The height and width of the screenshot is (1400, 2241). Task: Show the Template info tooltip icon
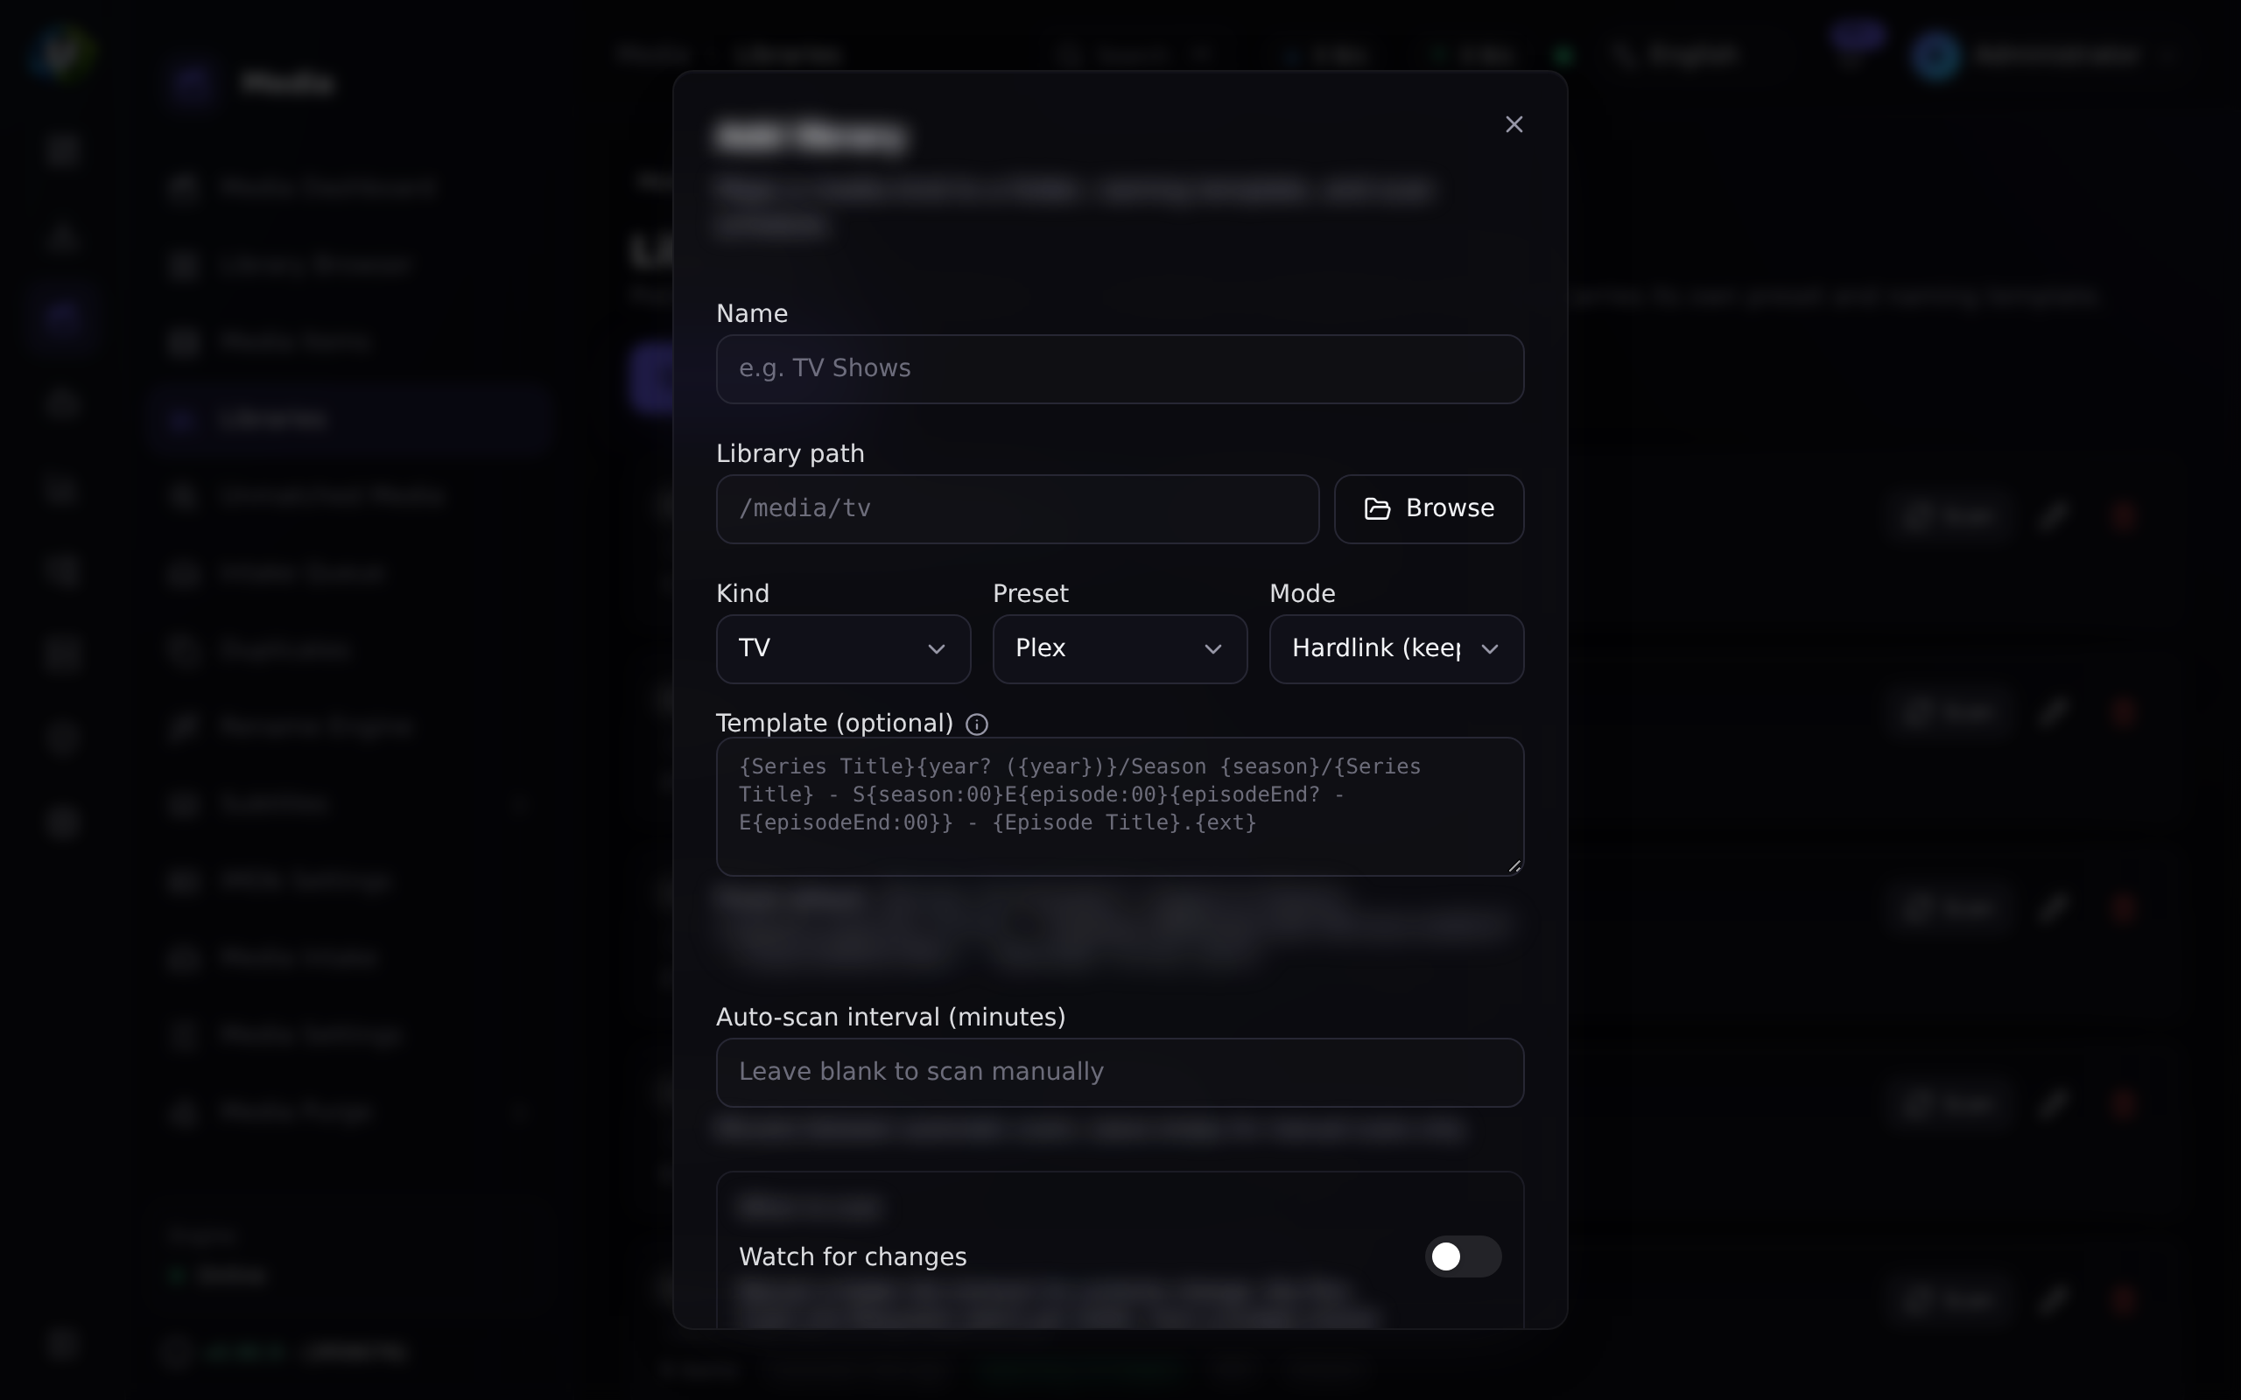pyautogui.click(x=976, y=724)
